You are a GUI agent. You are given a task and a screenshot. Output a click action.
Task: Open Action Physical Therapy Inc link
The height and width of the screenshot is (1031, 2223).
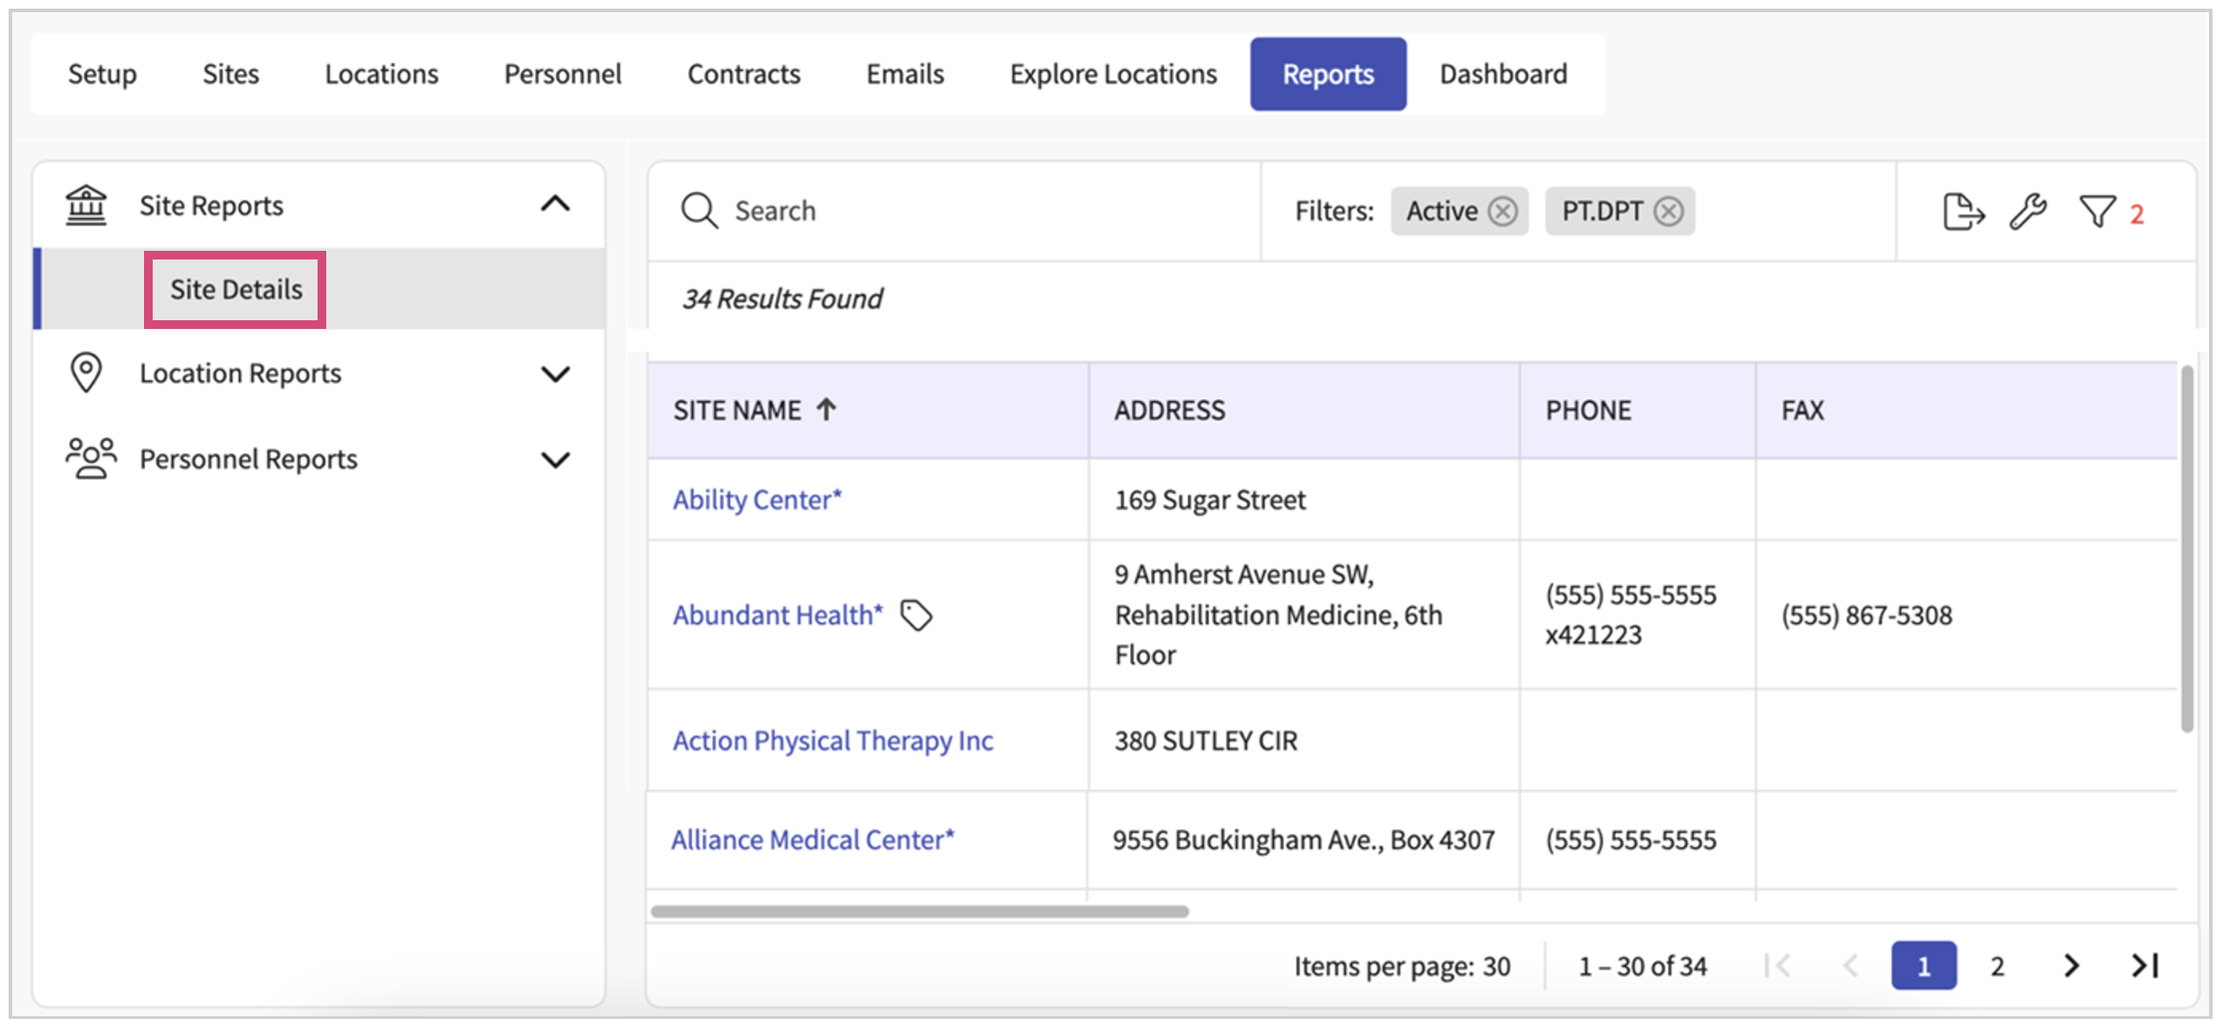pos(833,741)
